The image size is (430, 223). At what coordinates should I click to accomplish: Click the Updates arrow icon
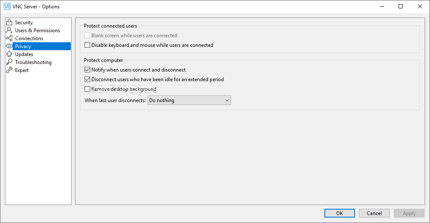tap(9, 54)
